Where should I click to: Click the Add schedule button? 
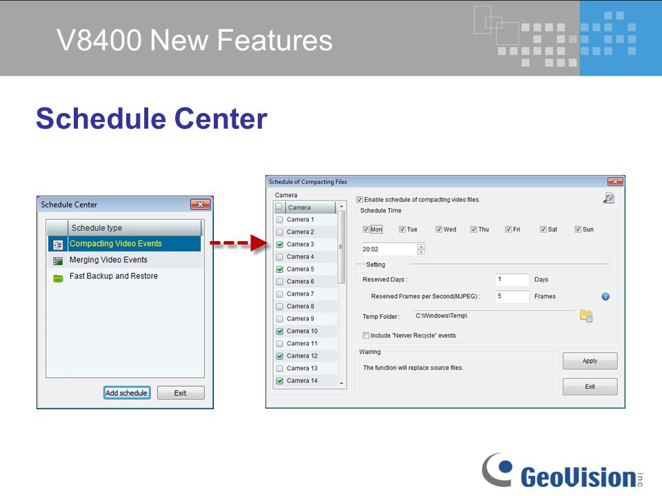click(x=127, y=393)
